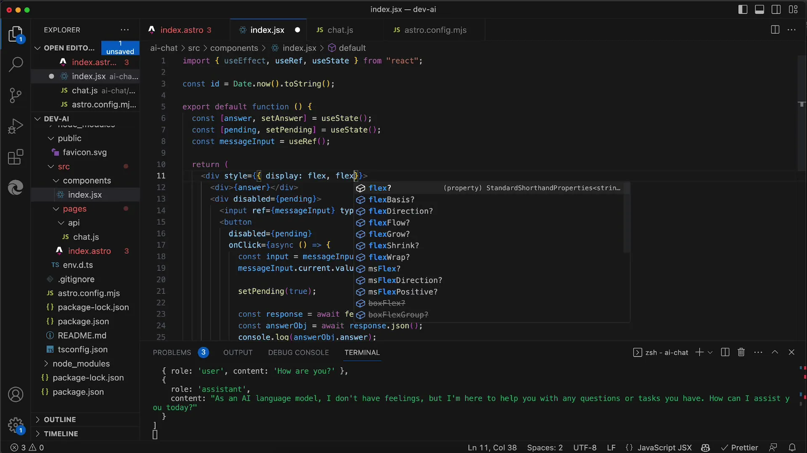
Task: Open the Search view in activity bar
Action: tap(16, 64)
